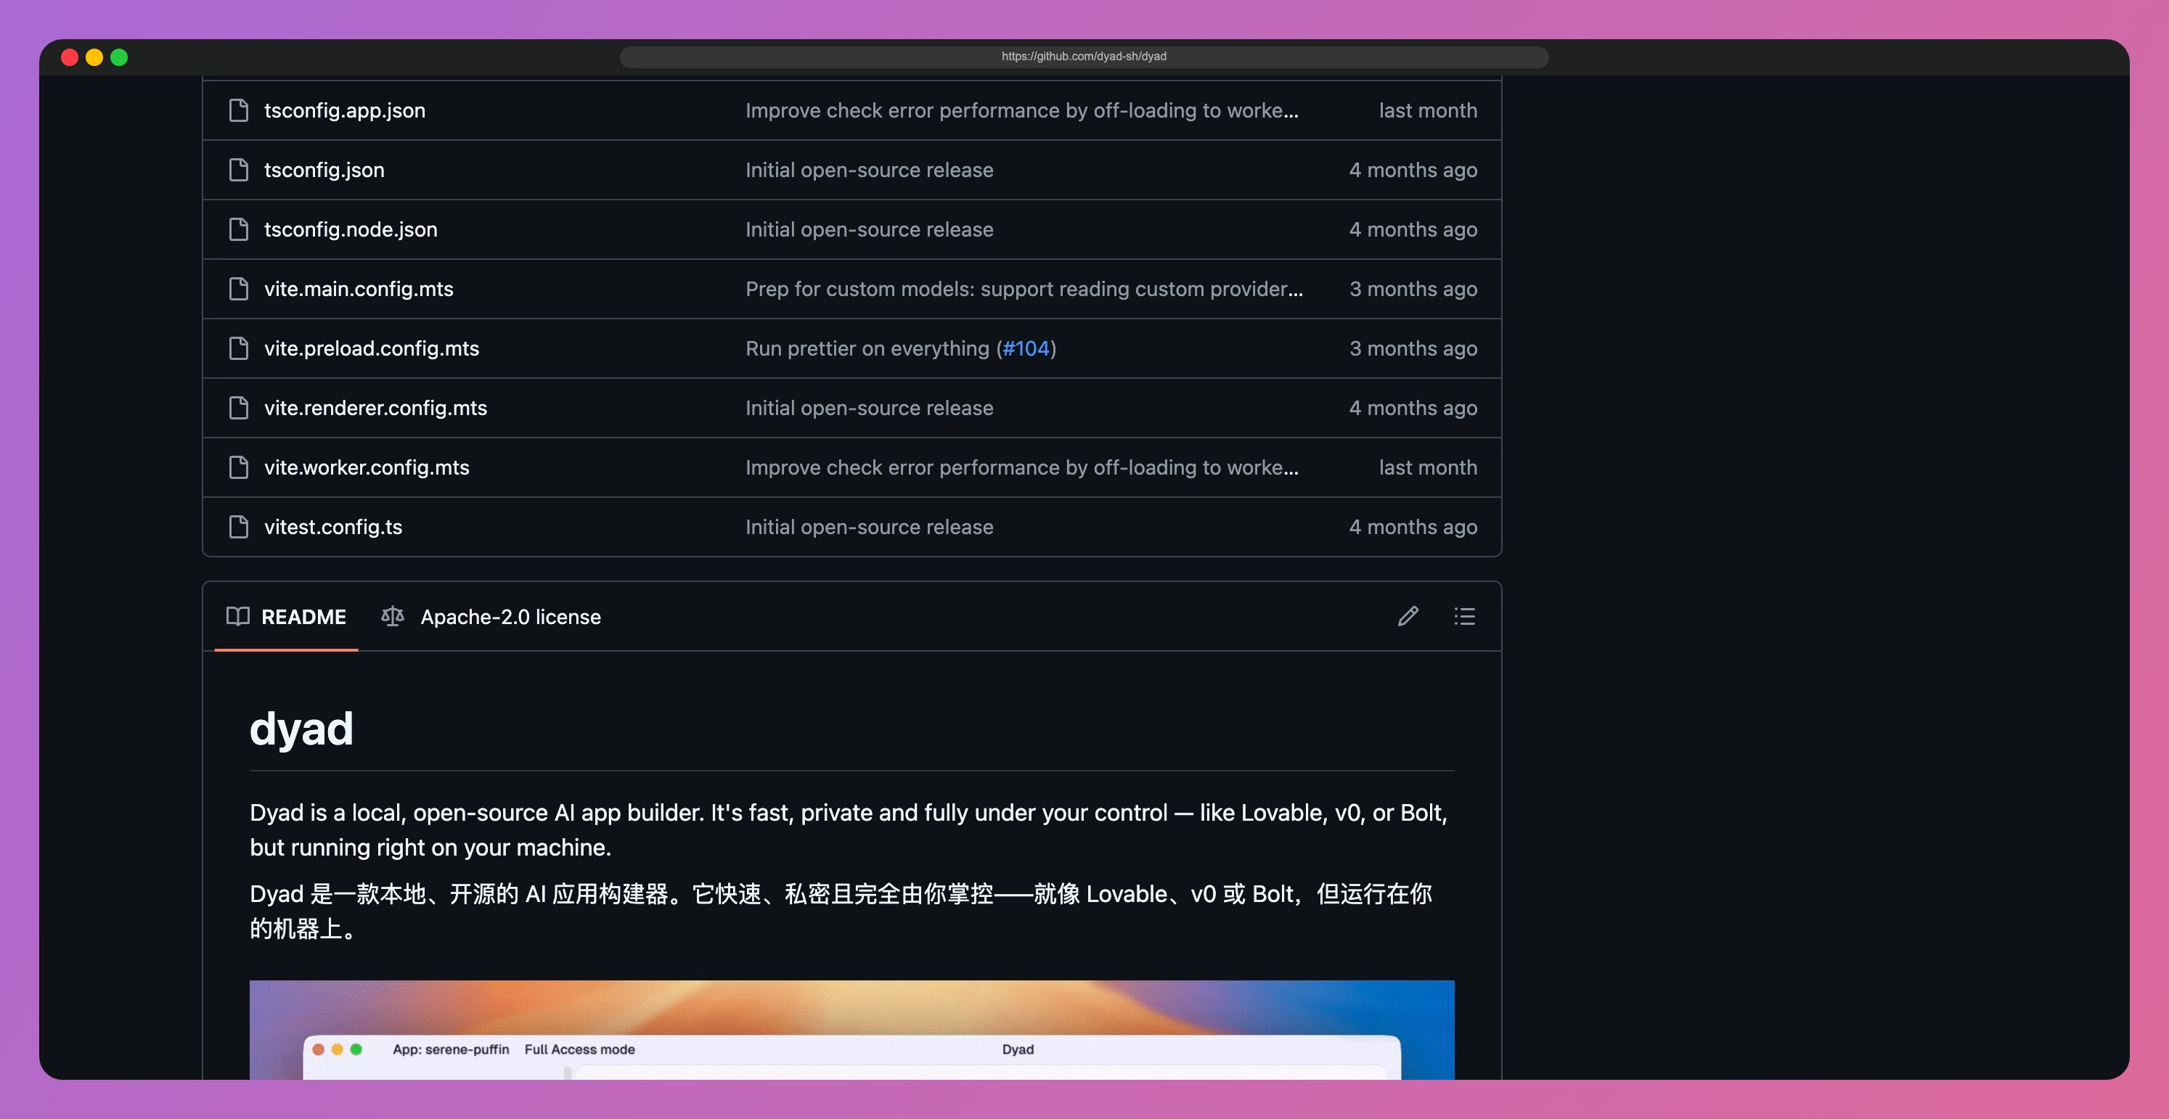View tsconfig.app.json 'Improve check error performance' commit
2169x1119 pixels.
click(x=1021, y=110)
